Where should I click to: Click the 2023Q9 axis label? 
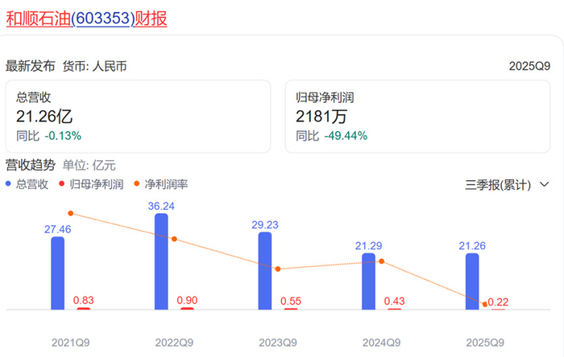pyautogui.click(x=278, y=343)
